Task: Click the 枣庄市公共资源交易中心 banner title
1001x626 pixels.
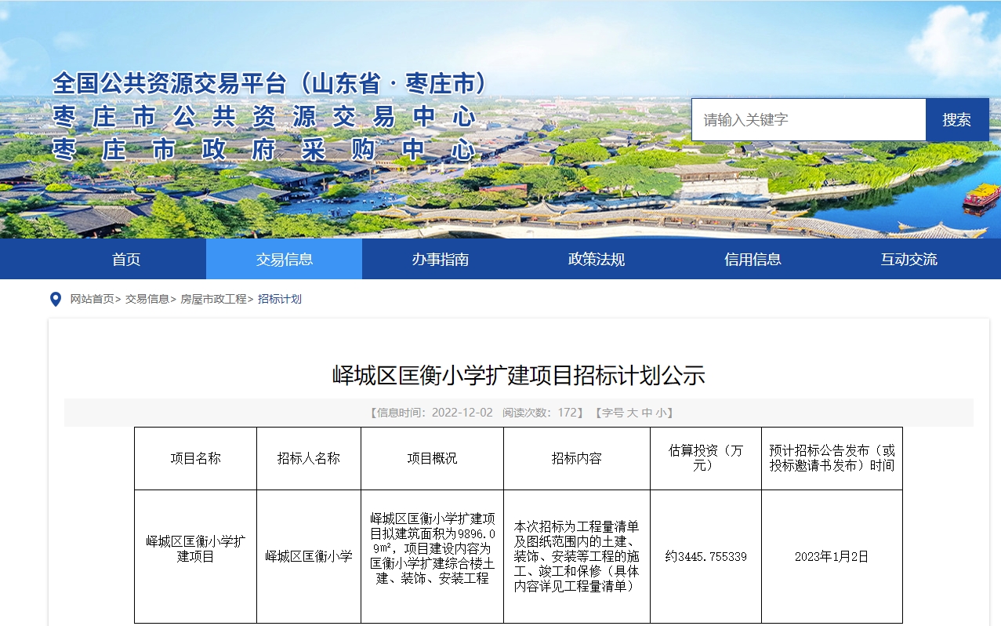Action: [264, 117]
